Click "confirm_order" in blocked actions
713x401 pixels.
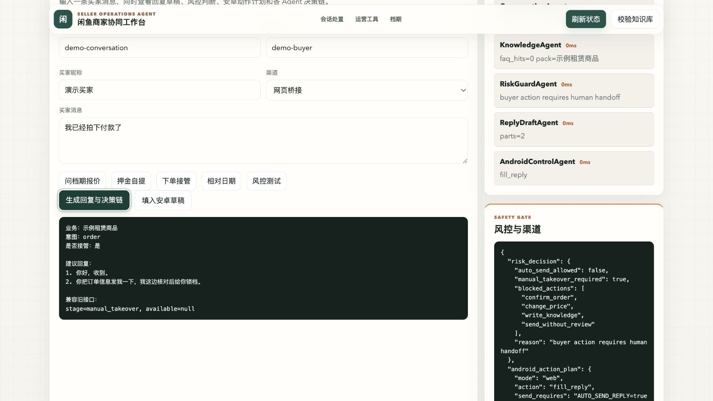tap(549, 297)
